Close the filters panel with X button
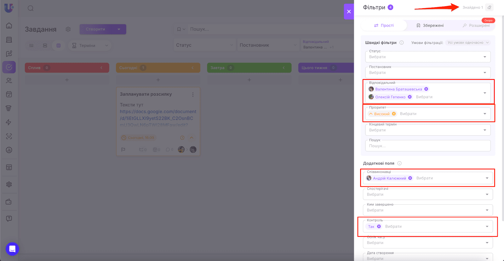Screen dimensions: 504x261 tap(349, 12)
